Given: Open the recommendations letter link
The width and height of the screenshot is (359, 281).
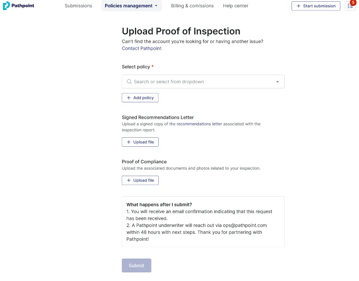Looking at the screenshot, I should tap(199, 124).
